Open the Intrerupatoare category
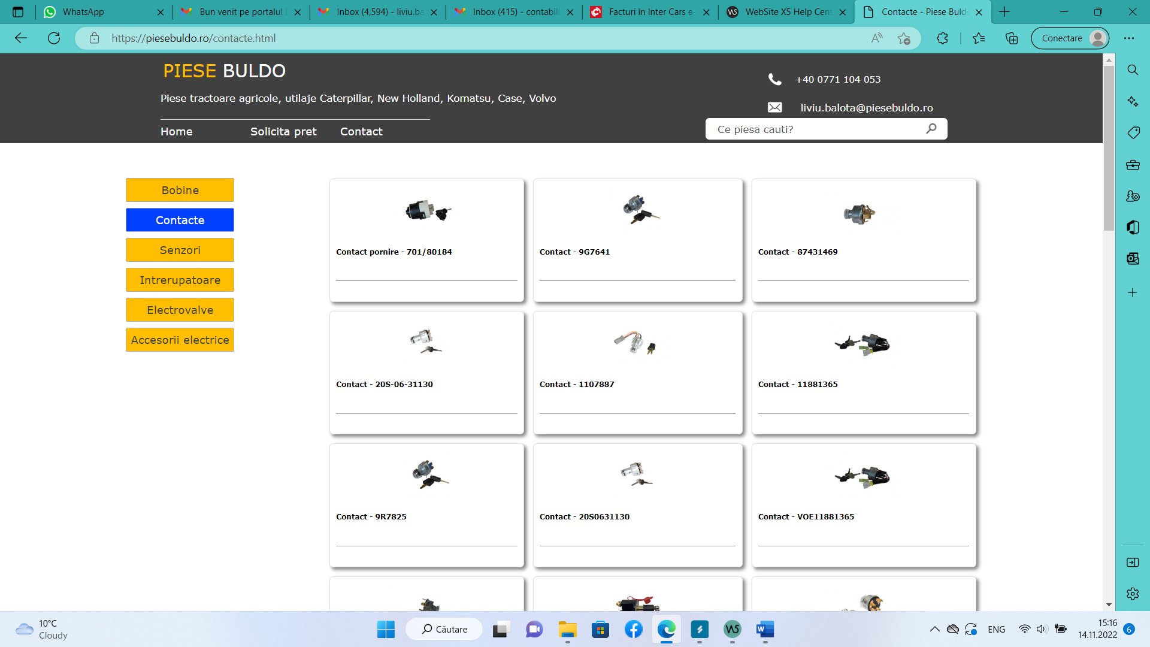The width and height of the screenshot is (1150, 647). [180, 280]
